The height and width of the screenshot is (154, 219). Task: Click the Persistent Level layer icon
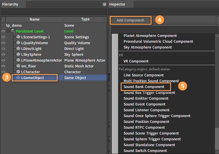[13, 31]
